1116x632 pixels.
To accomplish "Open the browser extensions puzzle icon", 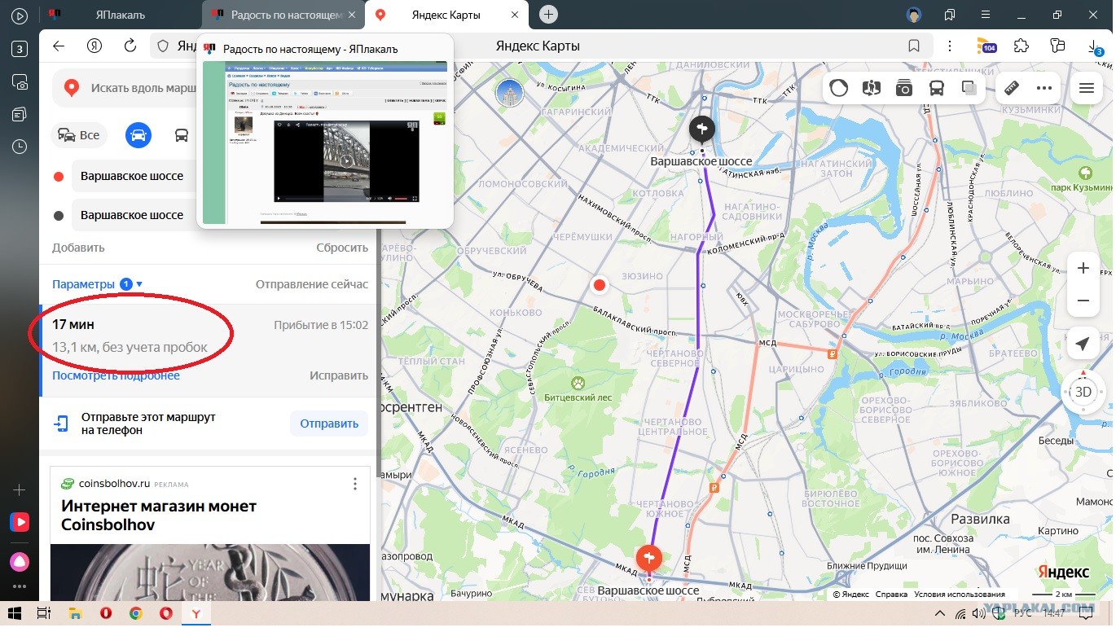I will pos(1021,46).
